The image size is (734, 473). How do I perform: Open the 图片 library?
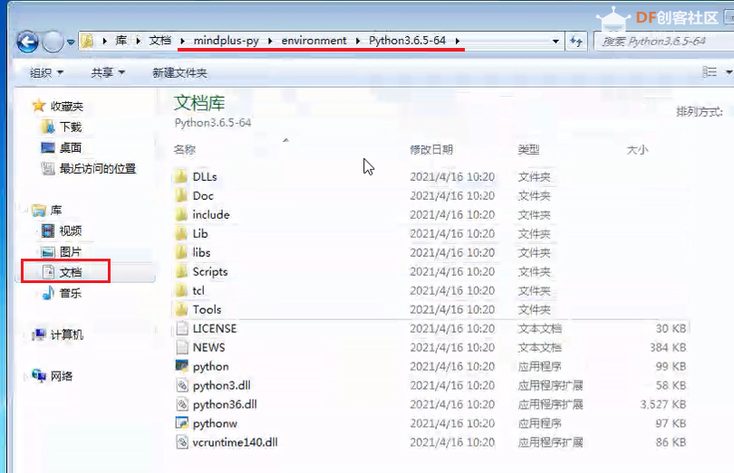click(x=70, y=251)
